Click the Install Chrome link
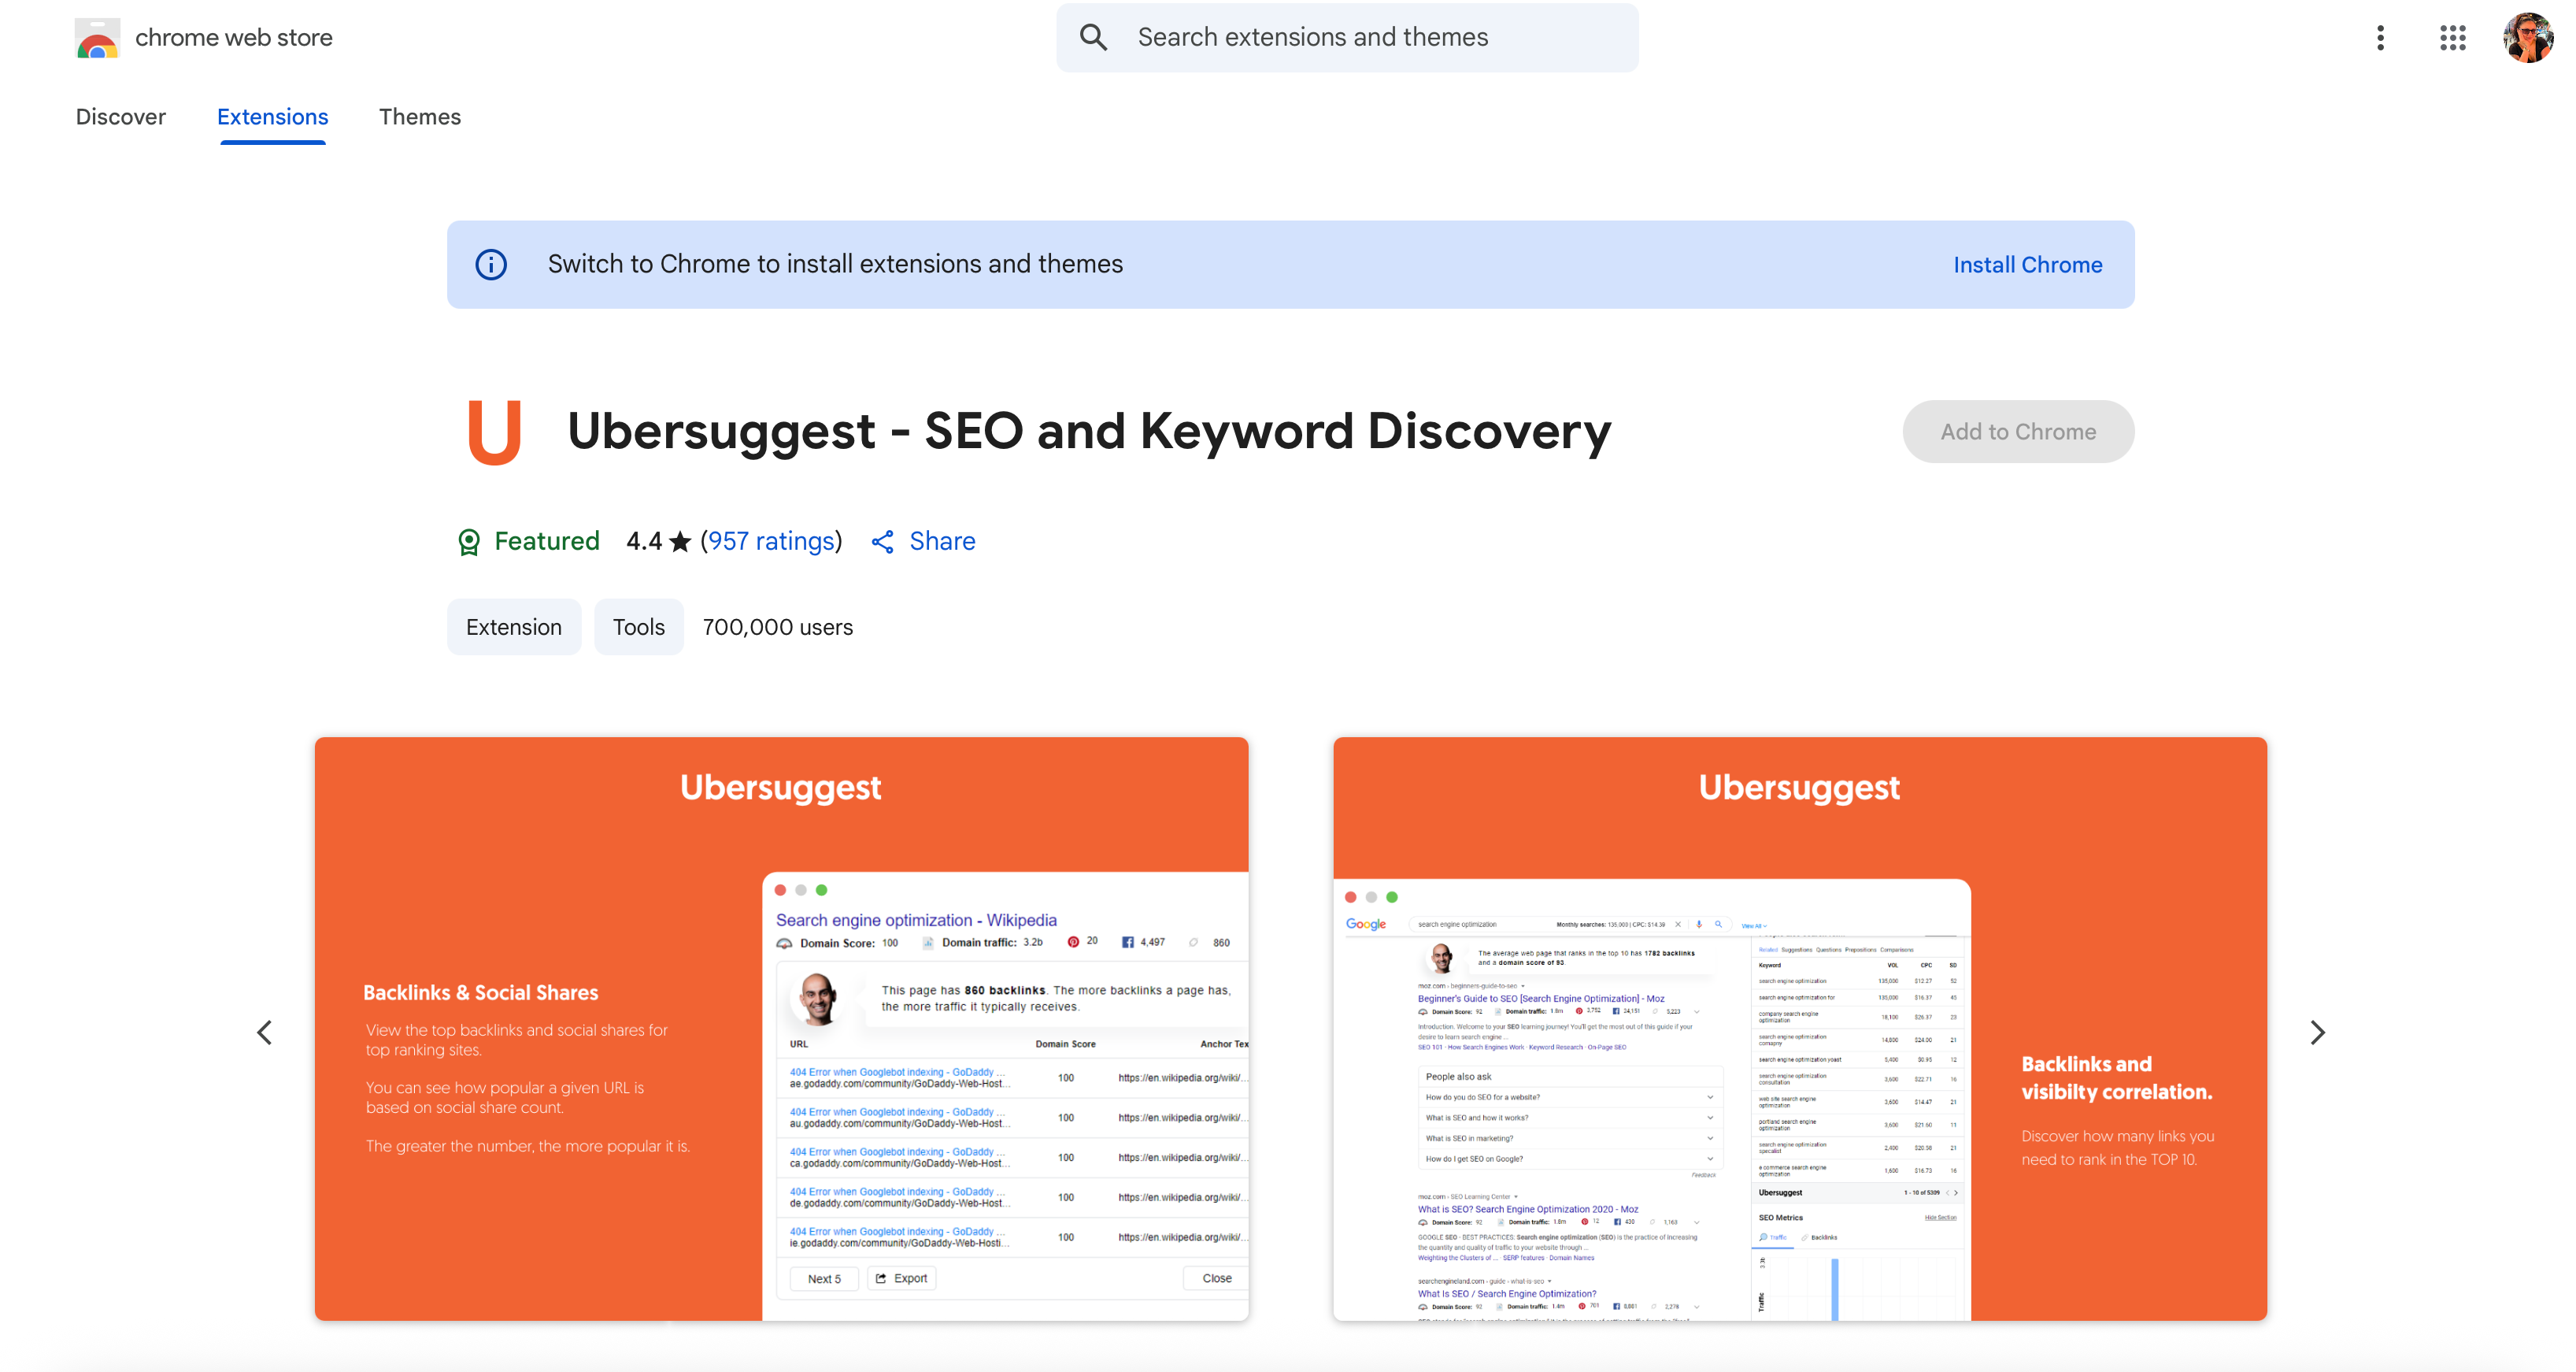This screenshot has width=2576, height=1372. pyautogui.click(x=2027, y=265)
